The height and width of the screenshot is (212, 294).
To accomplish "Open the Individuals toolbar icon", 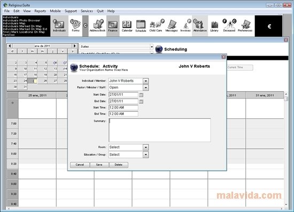I will tap(59, 26).
